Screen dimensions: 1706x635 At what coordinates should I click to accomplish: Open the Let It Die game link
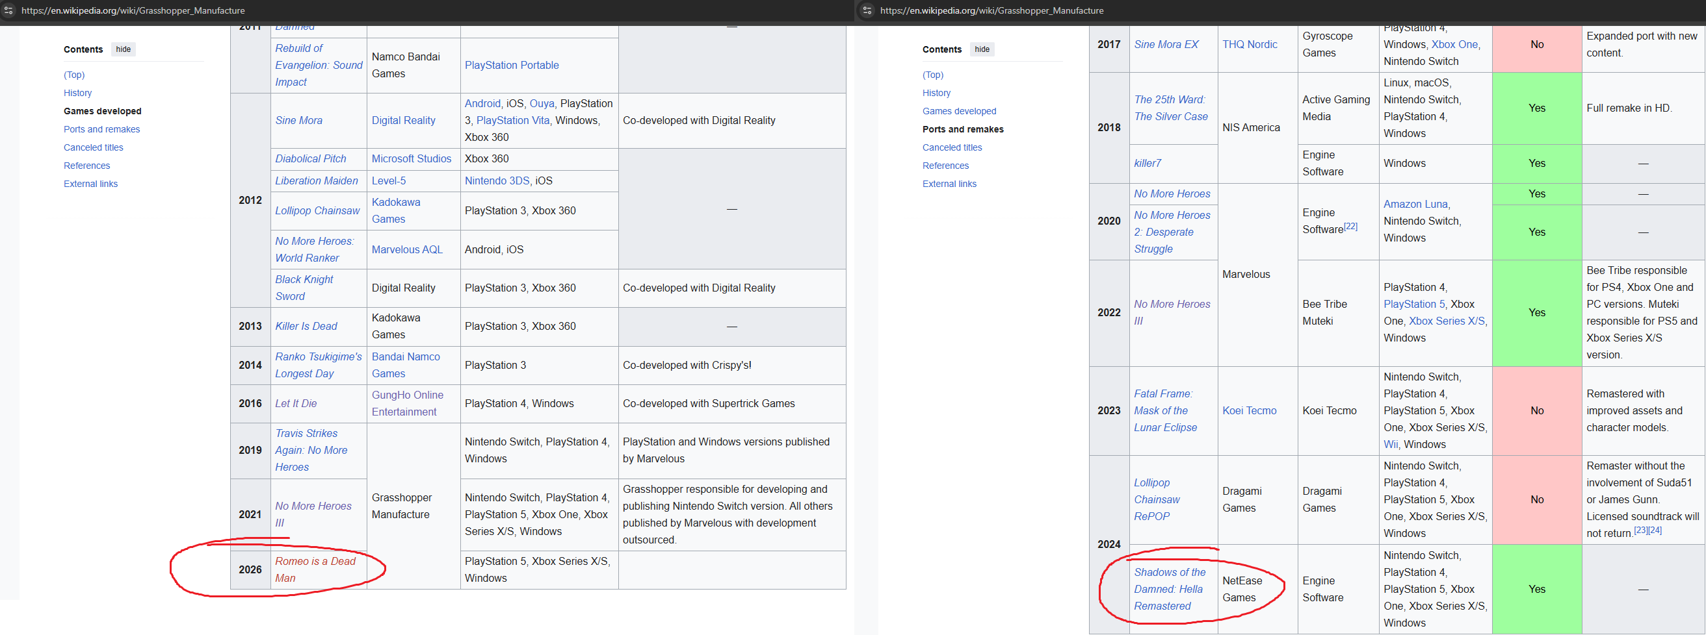(296, 403)
